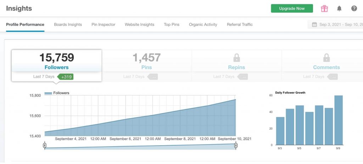The height and width of the screenshot is (164, 363).
Task: Click the Insights page heading
Action: (x=19, y=8)
